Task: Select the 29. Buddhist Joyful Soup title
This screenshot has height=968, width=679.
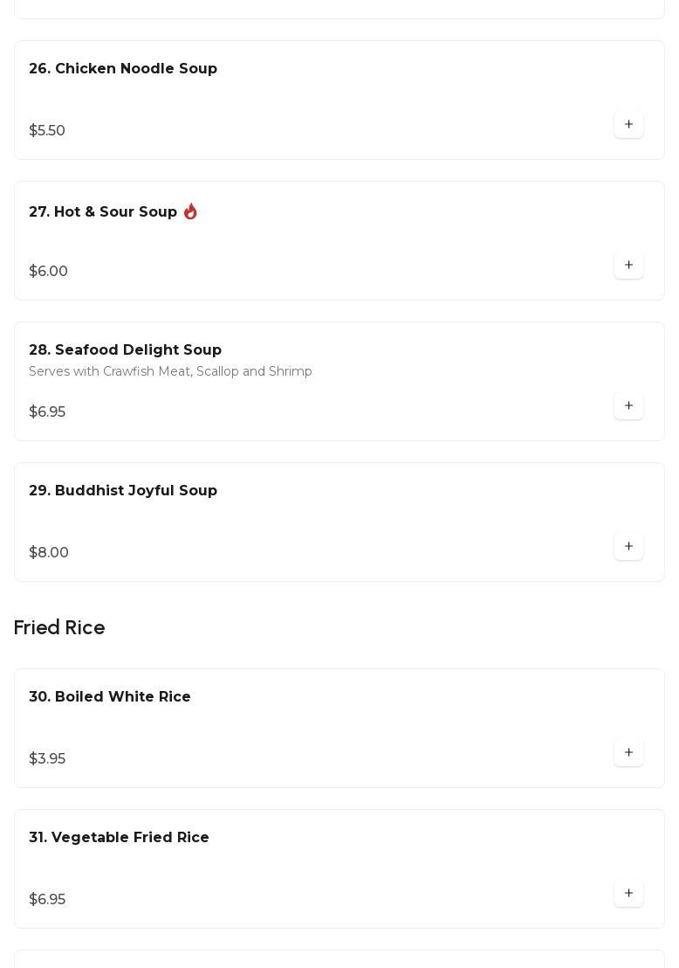Action: pyautogui.click(x=123, y=491)
